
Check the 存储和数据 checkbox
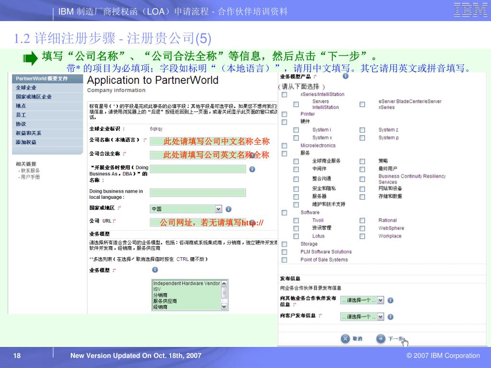pyautogui.click(x=362, y=196)
